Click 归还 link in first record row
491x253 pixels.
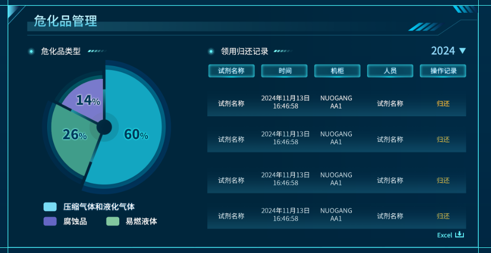pyautogui.click(x=443, y=103)
